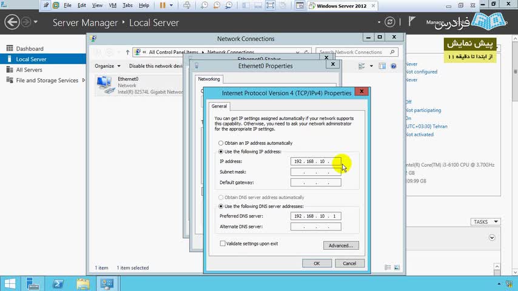The image size is (518, 291).
Task: Open Advanced TCP/IP settings
Action: (x=341, y=246)
